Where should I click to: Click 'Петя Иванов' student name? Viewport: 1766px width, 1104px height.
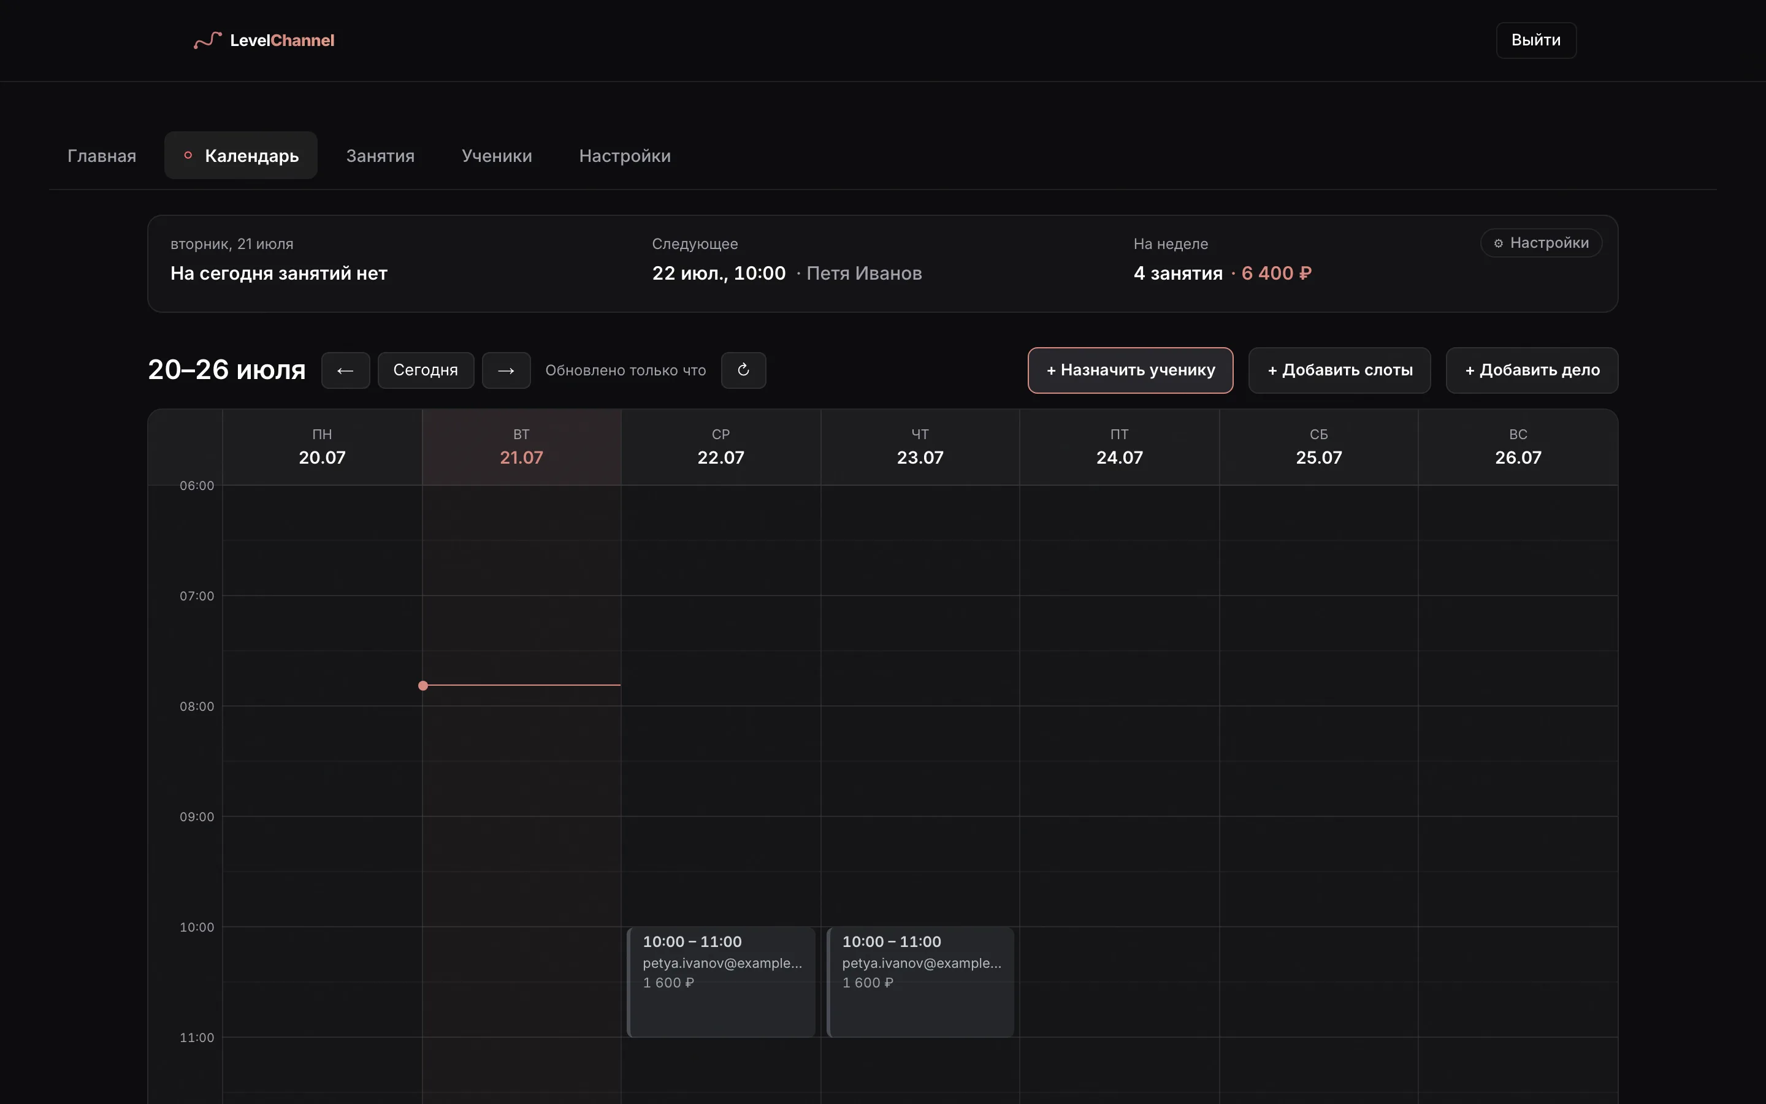[864, 273]
